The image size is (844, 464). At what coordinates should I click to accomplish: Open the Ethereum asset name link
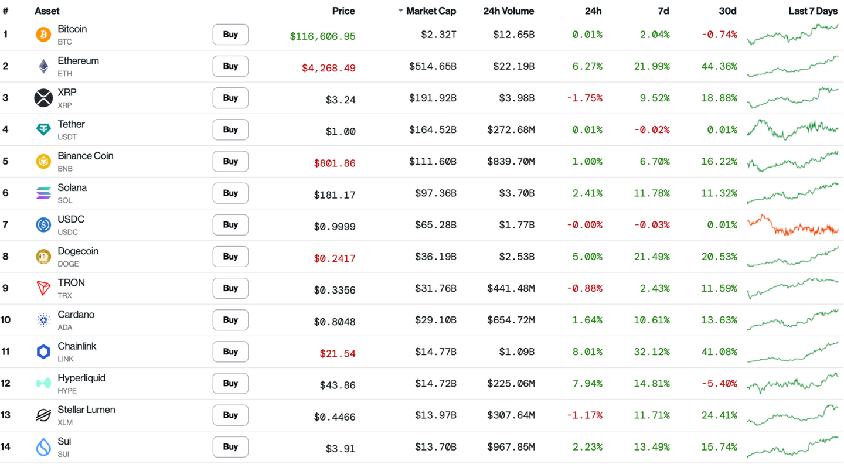pos(78,61)
